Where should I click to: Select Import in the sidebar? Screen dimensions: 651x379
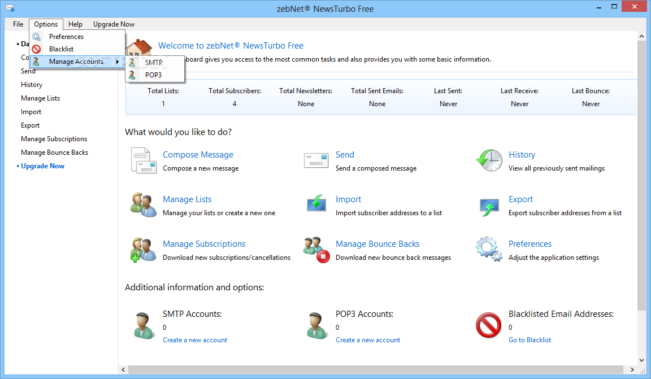[x=31, y=112]
